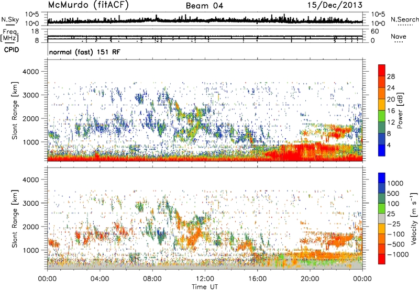Click the '4' power colorbar value

[x=389, y=145]
